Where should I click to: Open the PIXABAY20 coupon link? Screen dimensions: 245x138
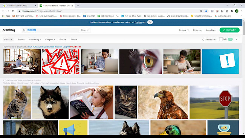[75, 47]
